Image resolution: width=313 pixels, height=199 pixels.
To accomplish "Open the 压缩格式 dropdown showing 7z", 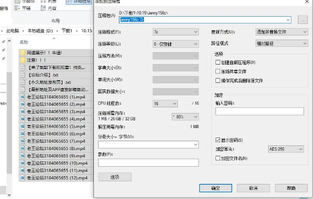I will coord(176,32).
